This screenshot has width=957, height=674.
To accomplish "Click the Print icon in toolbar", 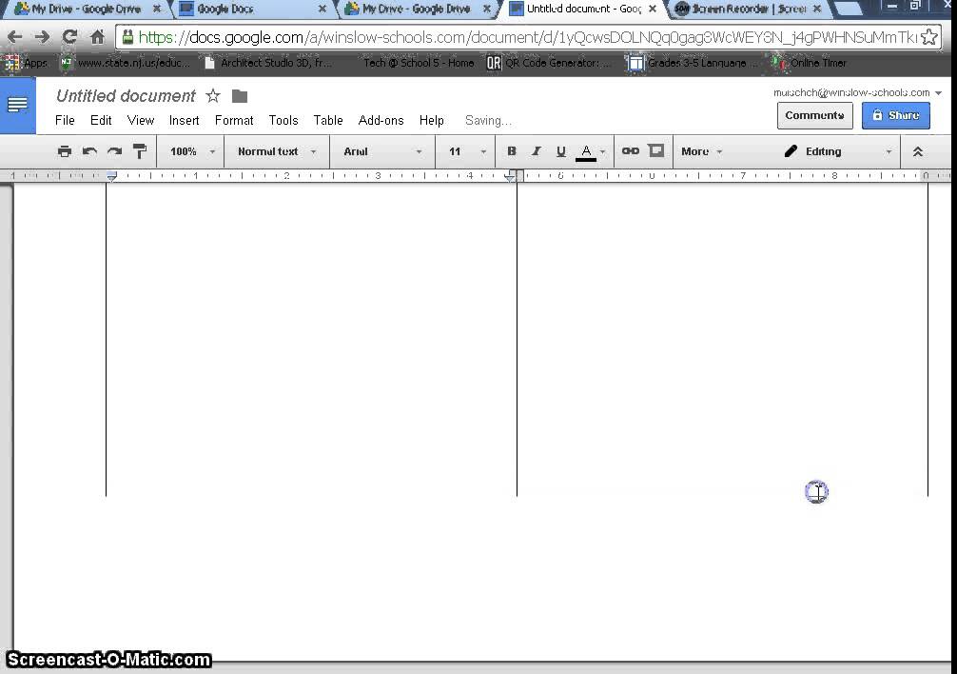I will 65,151.
